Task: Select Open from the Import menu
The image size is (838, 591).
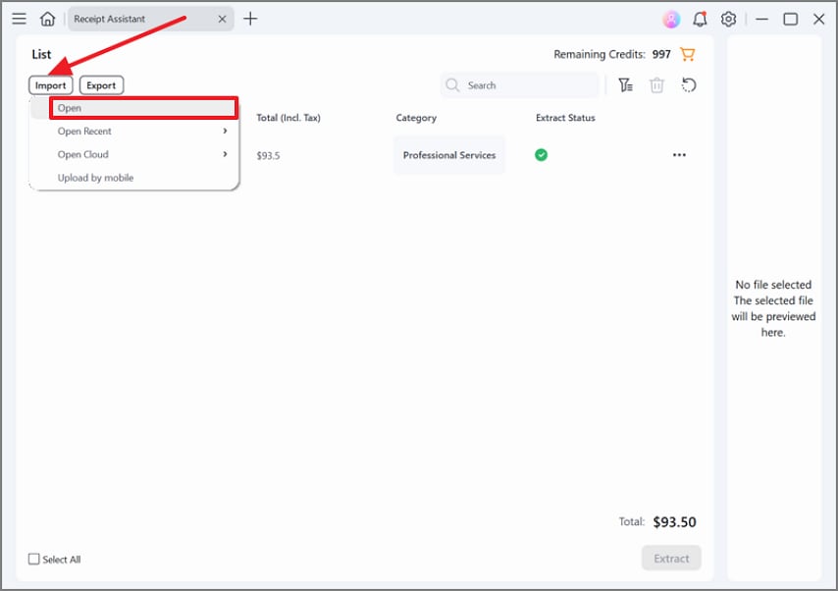Action: [70, 108]
